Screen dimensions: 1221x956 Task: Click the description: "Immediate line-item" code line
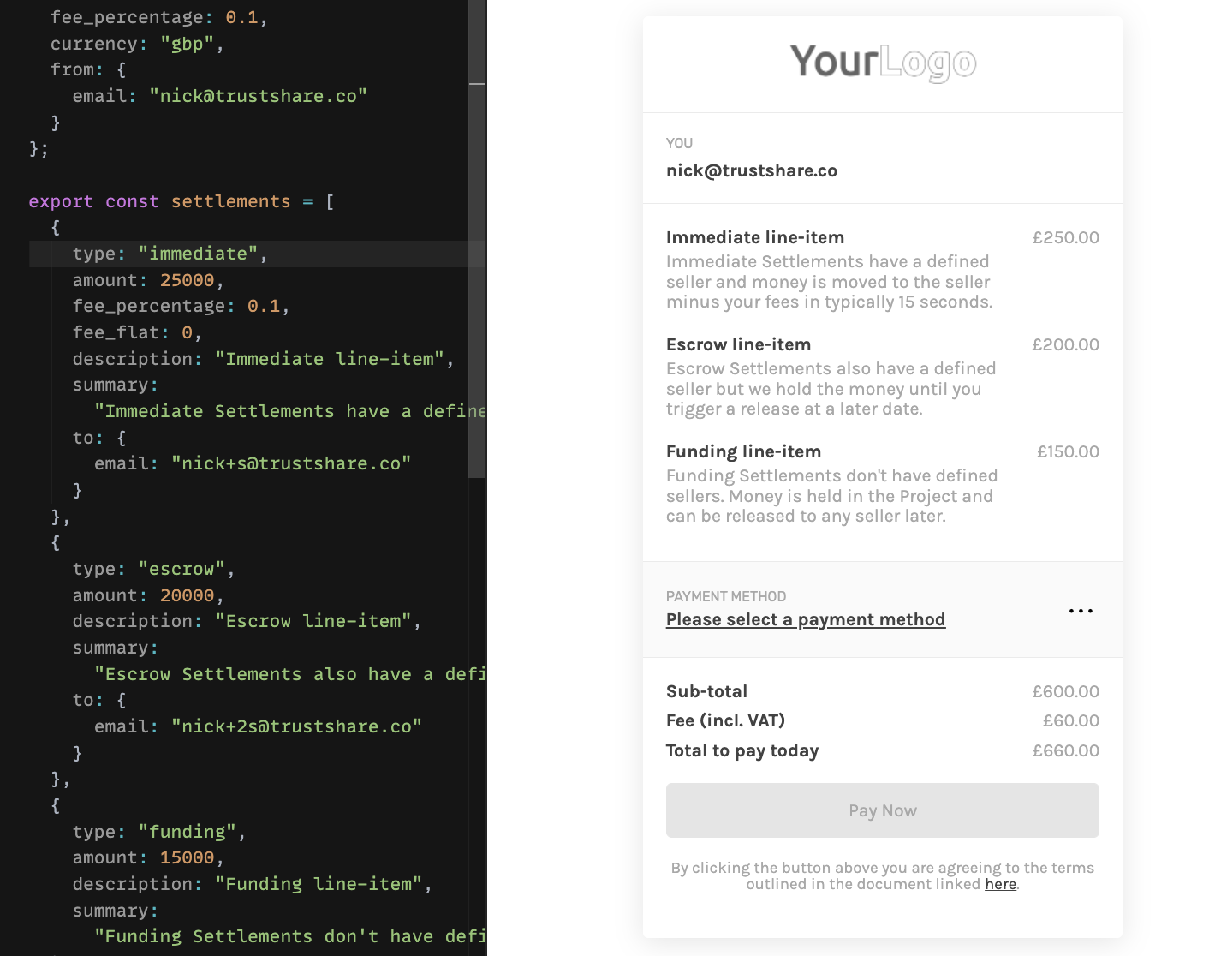[263, 359]
